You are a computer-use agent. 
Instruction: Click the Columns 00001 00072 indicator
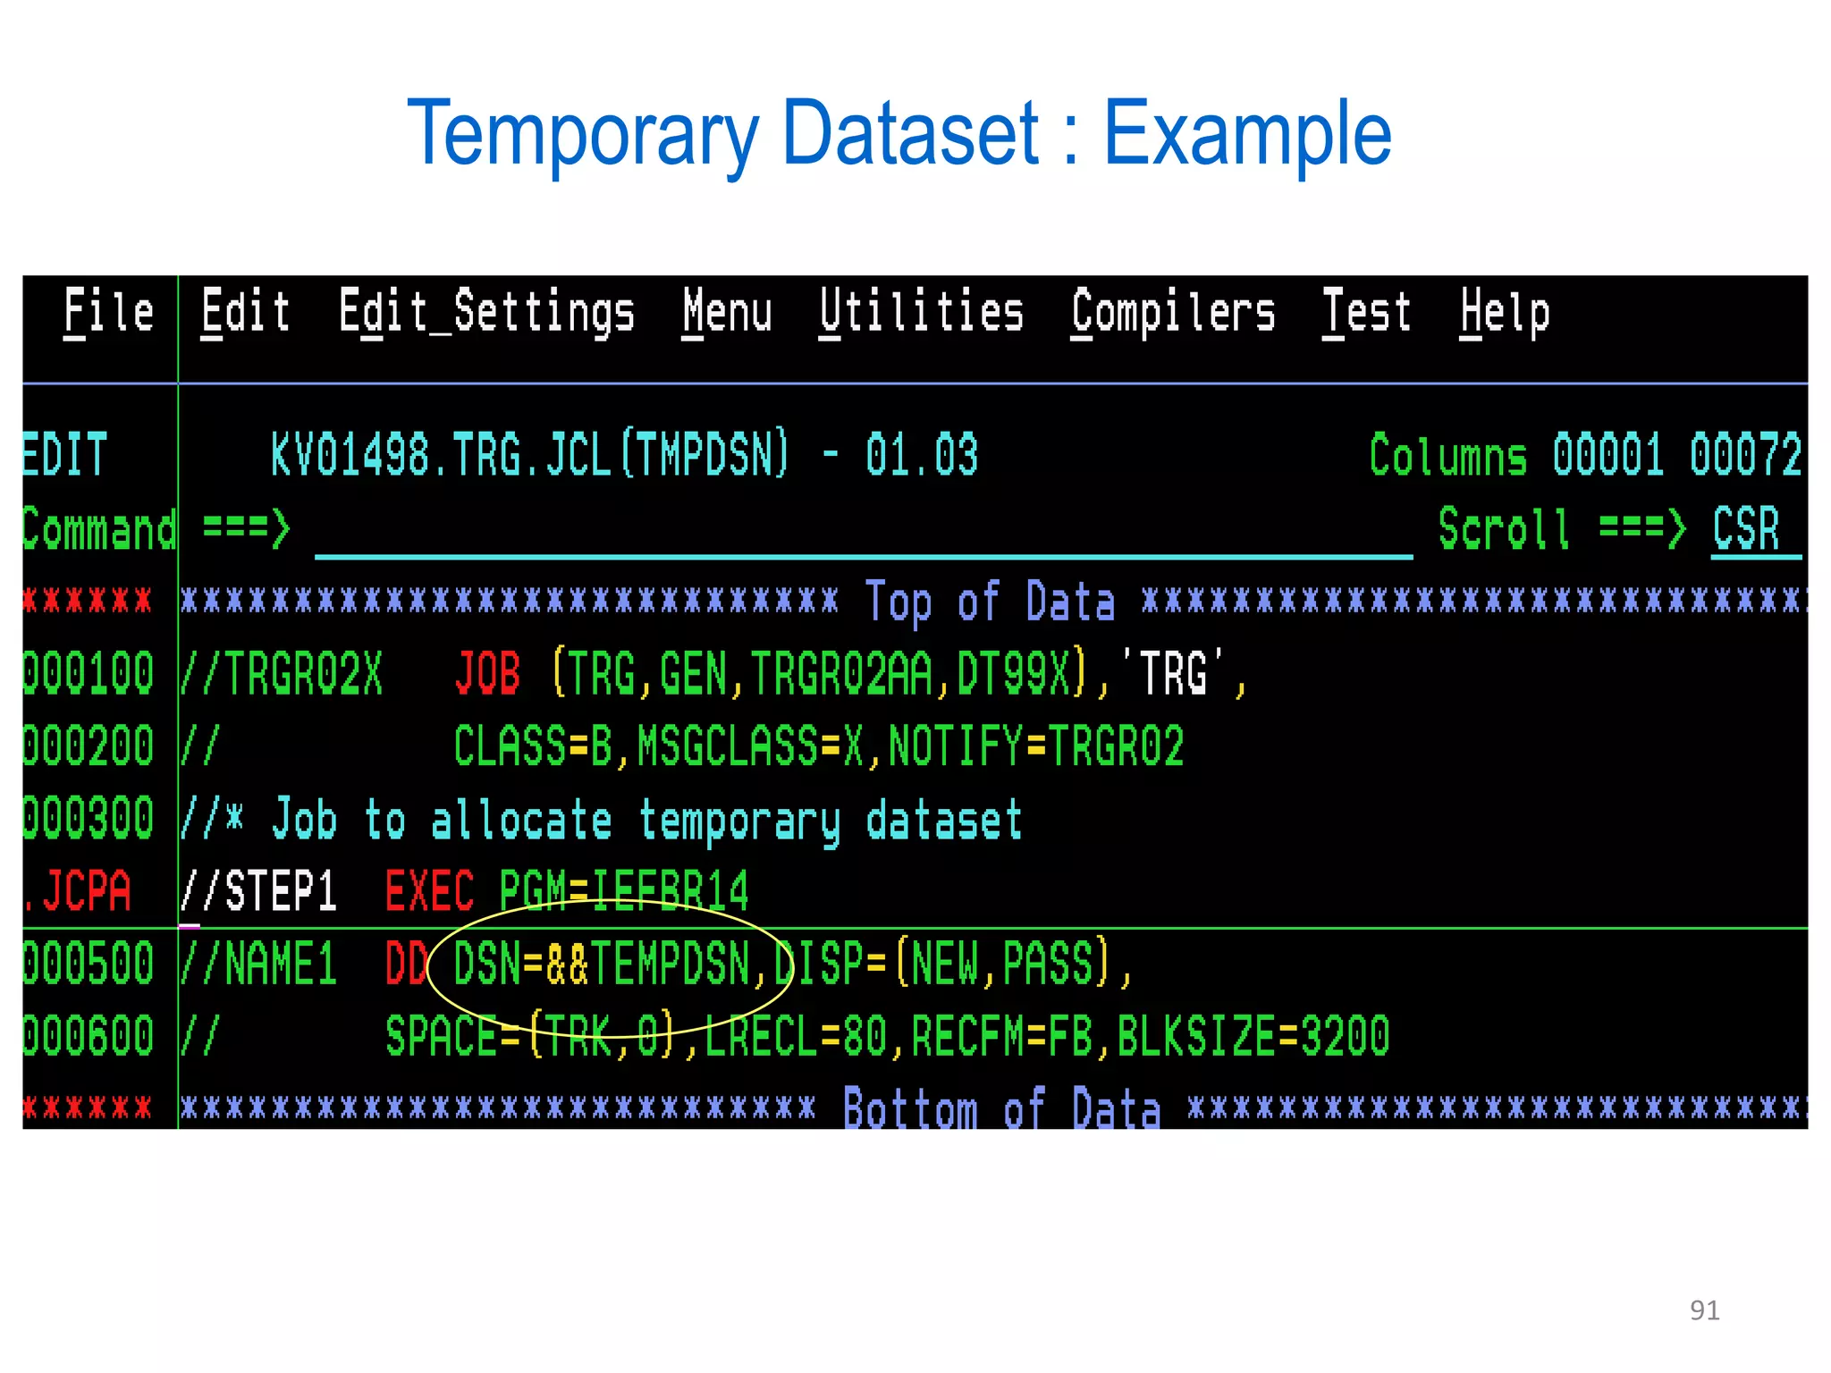tap(1585, 455)
